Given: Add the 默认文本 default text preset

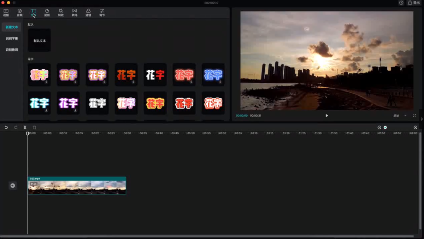Looking at the screenshot, I should 39,40.
